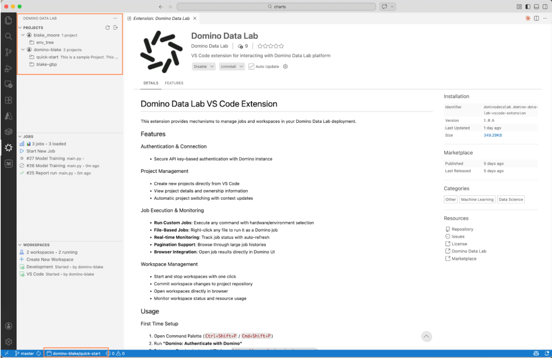
Task: Click the Start New Job play icon
Action: 23,151
